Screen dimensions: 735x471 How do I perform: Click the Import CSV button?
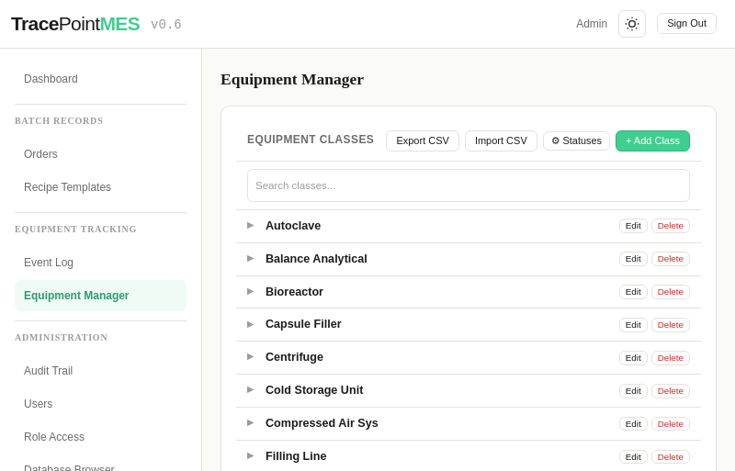click(x=501, y=141)
